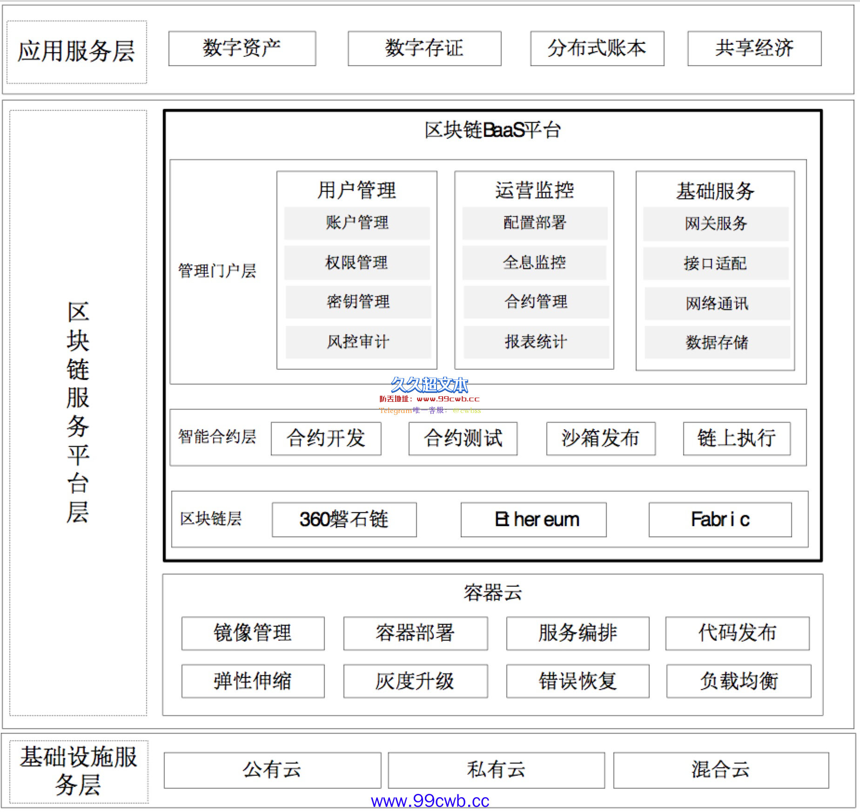Select the 网络通讯 item

tap(717, 304)
